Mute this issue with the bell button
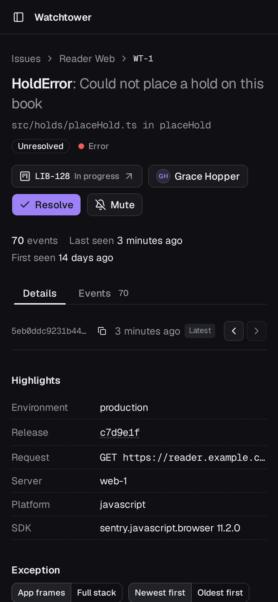 115,205
